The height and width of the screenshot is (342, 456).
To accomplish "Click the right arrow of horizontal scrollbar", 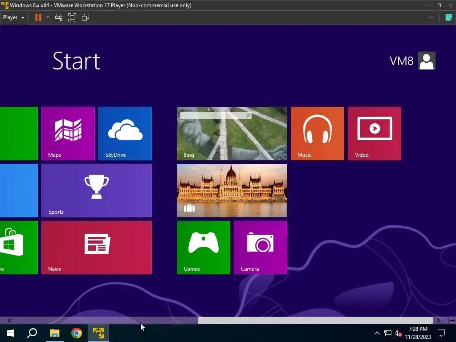I will pos(438,321).
